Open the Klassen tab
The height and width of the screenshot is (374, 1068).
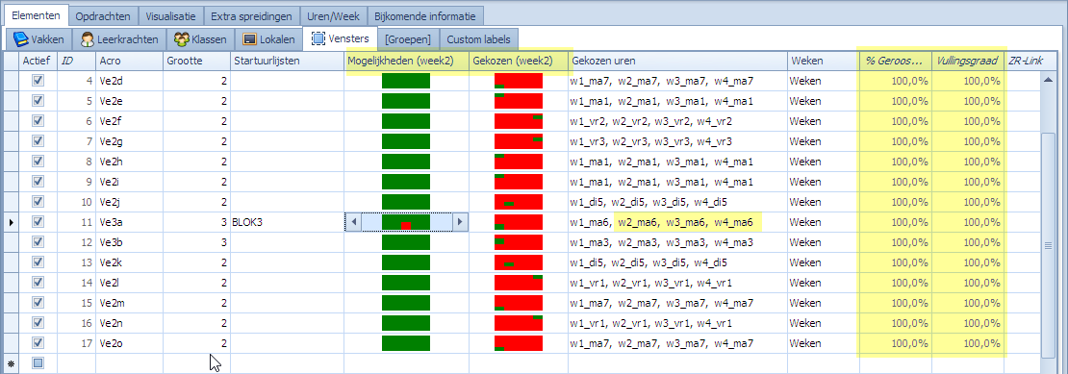[201, 38]
